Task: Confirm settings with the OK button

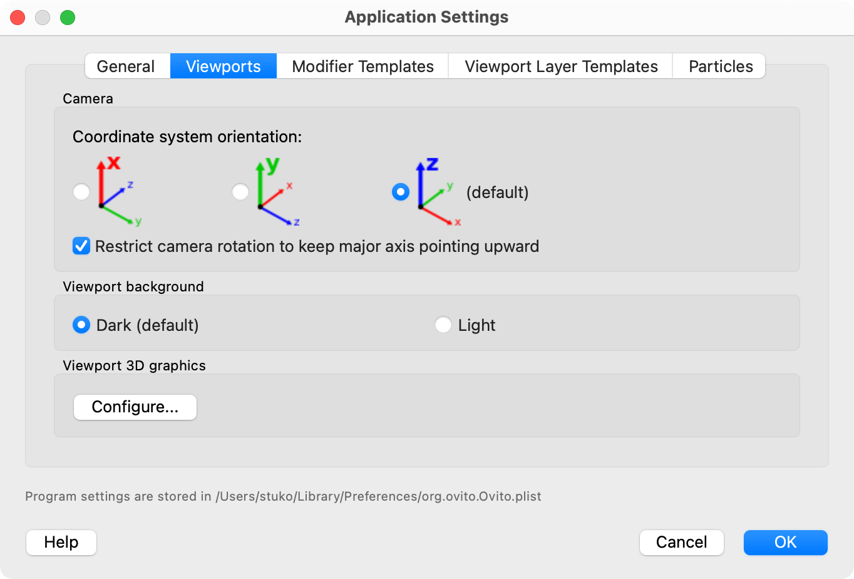Action: pos(785,543)
